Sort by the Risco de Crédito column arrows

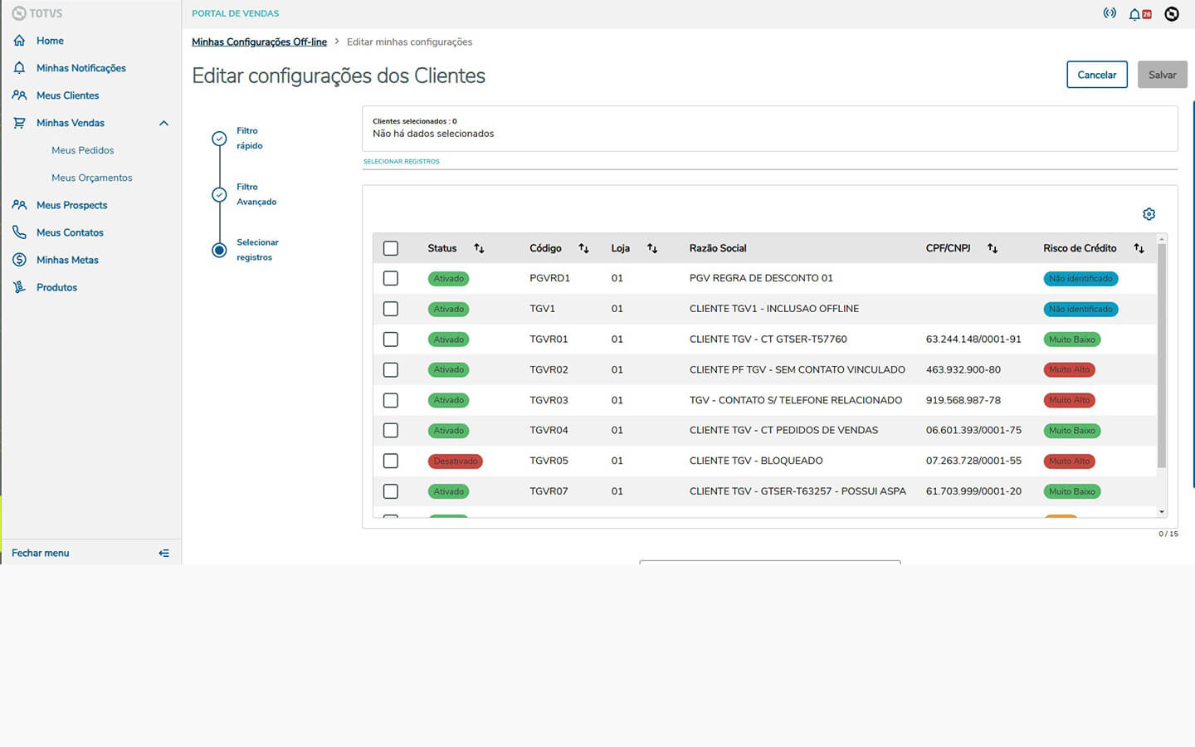click(1139, 248)
